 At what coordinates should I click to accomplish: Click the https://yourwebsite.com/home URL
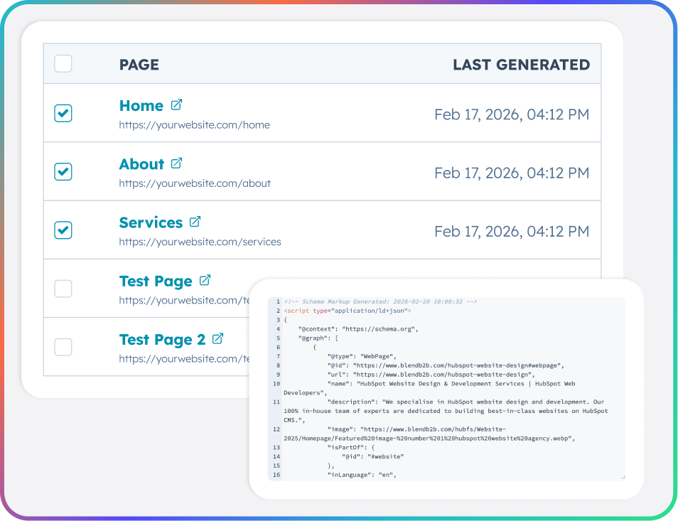pyautogui.click(x=194, y=124)
